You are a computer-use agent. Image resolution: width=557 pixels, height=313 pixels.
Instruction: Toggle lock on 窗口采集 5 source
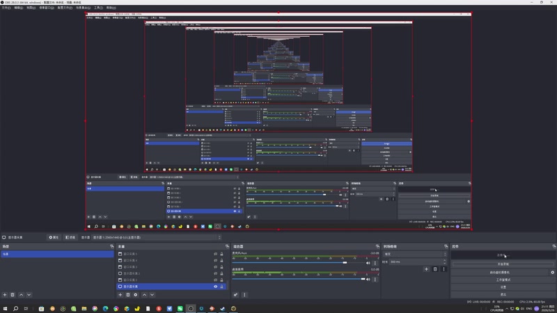point(221,254)
